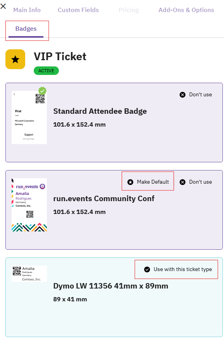Viewport: 224px width, 339px height.
Task: Click star icon next to Make Default
Action: [x=130, y=182]
